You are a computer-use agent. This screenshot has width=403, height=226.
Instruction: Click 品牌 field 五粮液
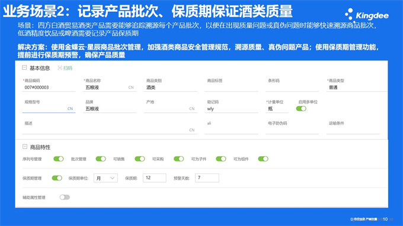pyautogui.click(x=110, y=109)
